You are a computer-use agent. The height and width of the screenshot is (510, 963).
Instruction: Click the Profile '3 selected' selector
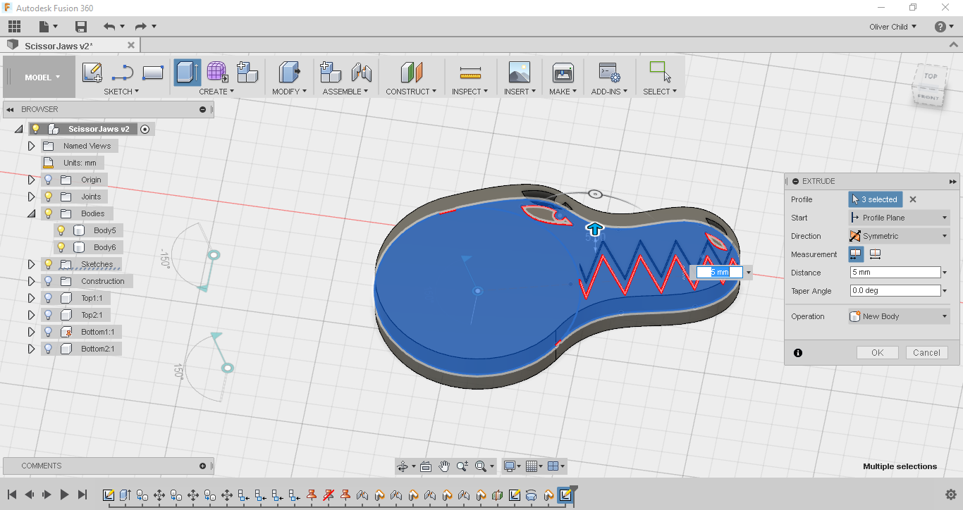(x=875, y=199)
